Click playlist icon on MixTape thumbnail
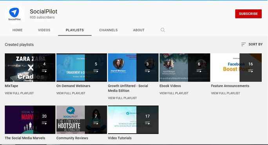The image size is (268, 145). click(44, 71)
